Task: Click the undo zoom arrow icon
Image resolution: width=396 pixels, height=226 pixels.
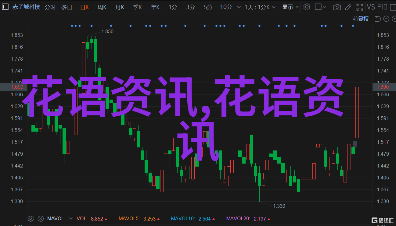Action: (378, 19)
